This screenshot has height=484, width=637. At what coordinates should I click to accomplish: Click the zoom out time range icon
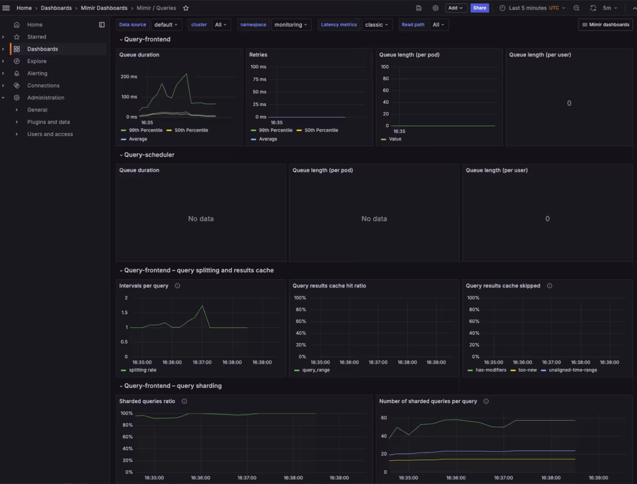click(576, 8)
